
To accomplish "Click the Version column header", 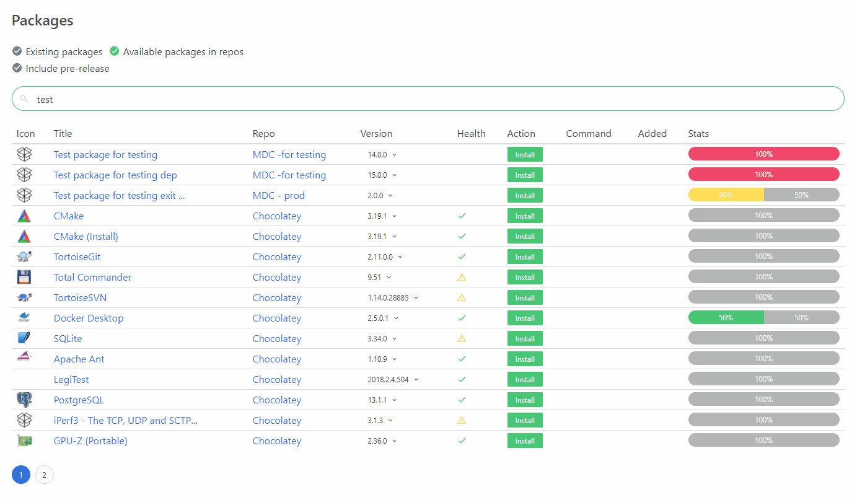I will click(376, 133).
